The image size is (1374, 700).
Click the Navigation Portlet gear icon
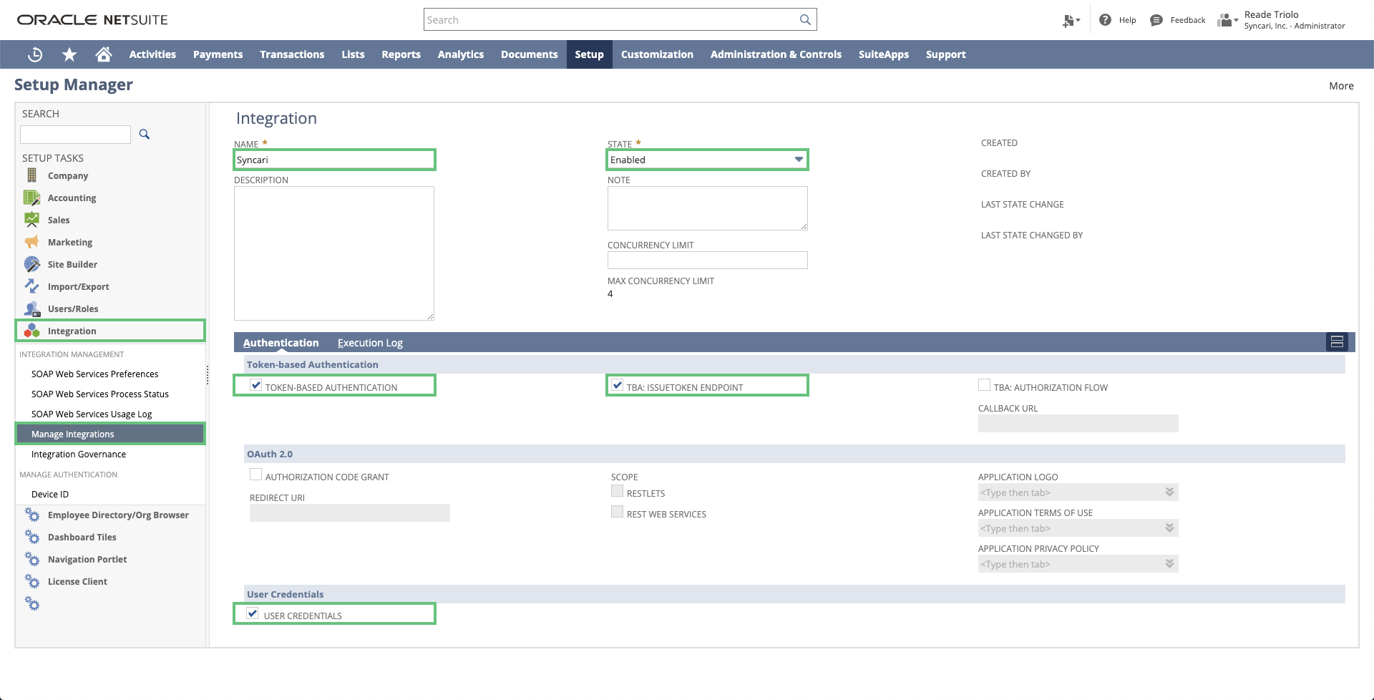pyautogui.click(x=32, y=559)
